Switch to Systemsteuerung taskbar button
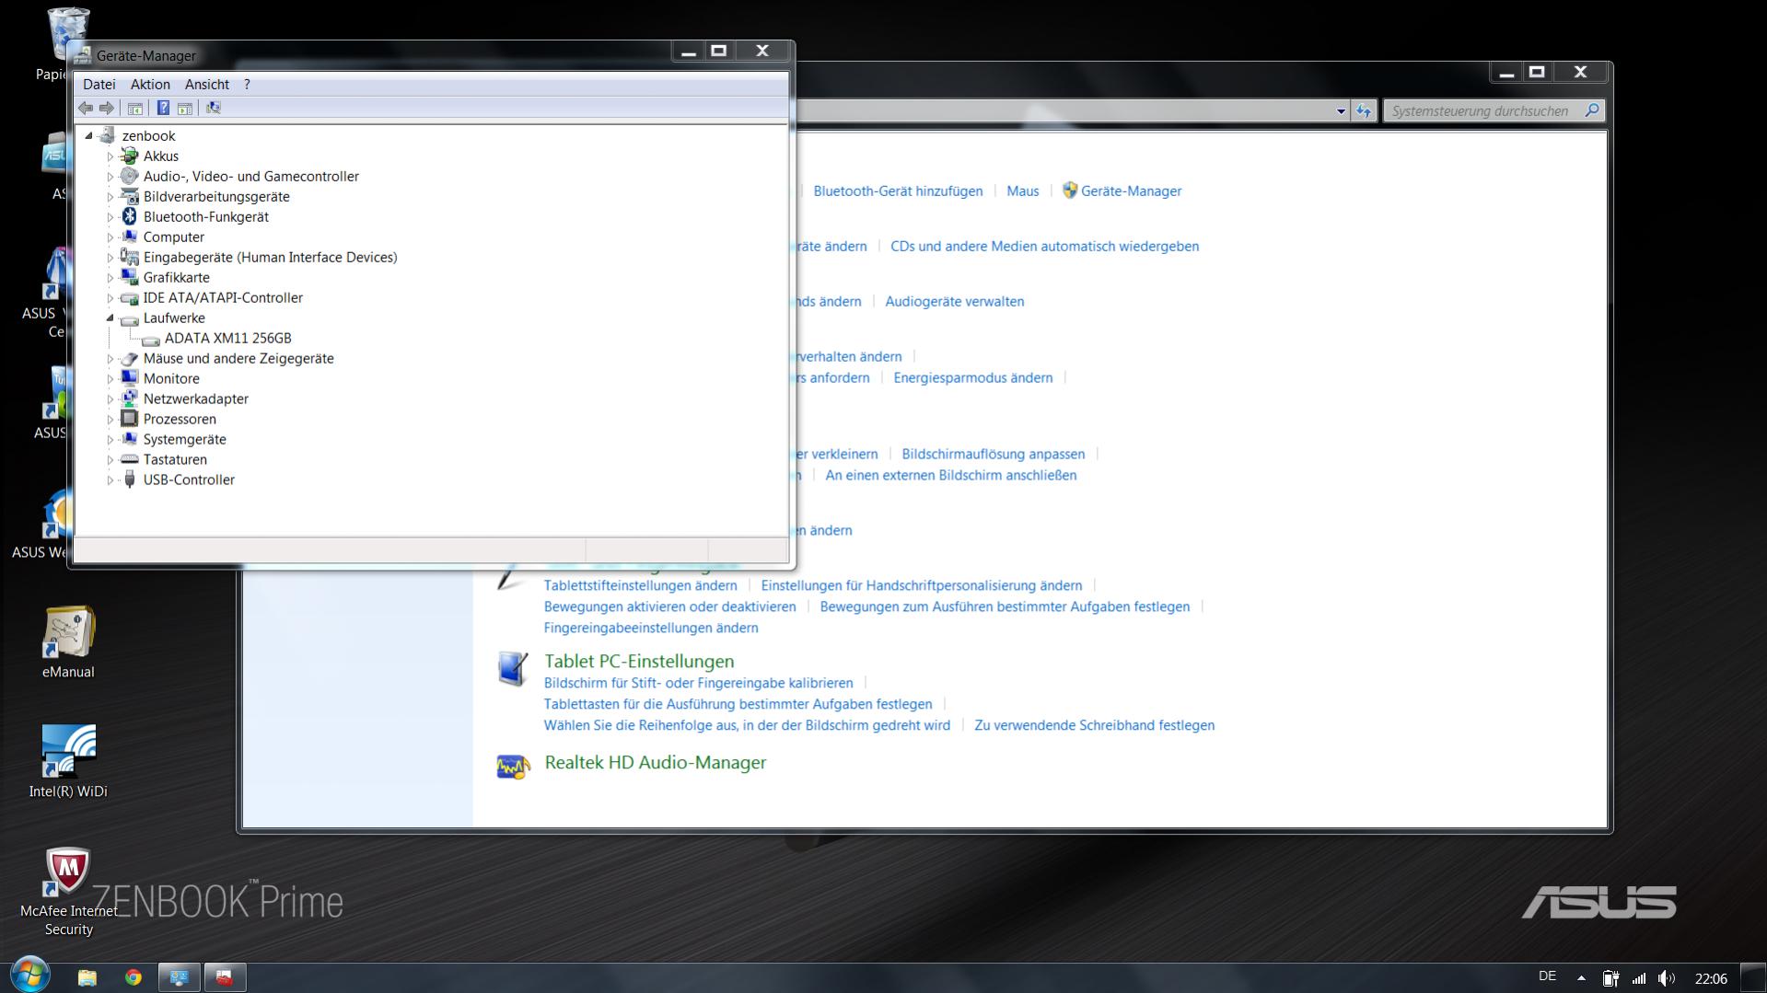The image size is (1767, 993). coord(180,977)
